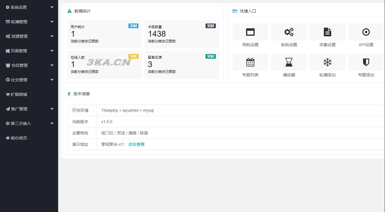Image resolution: width=385 pixels, height=212 pixels.
Task: Go to 前台首页 in the sidebar
Action: tap(29, 138)
